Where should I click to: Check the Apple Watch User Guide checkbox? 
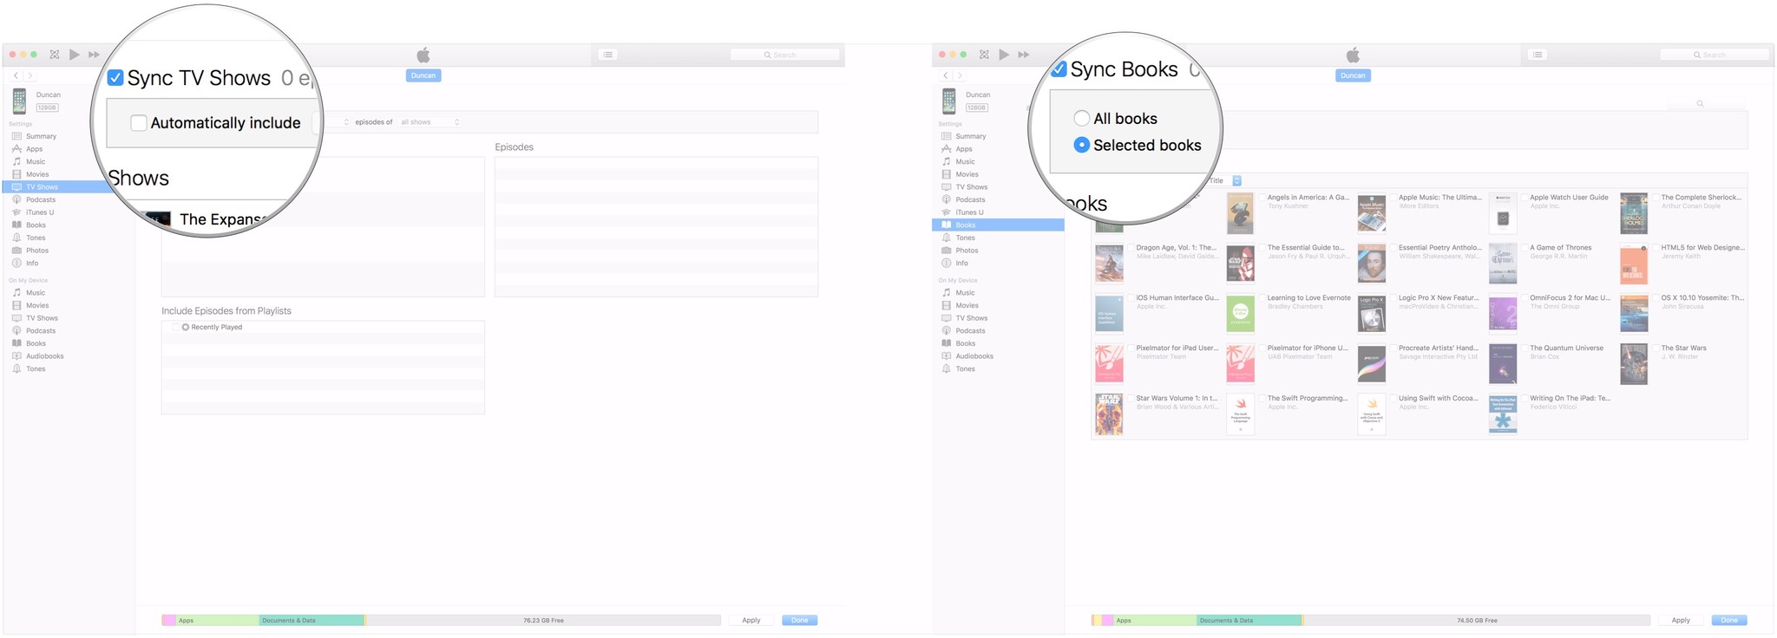tap(1525, 198)
